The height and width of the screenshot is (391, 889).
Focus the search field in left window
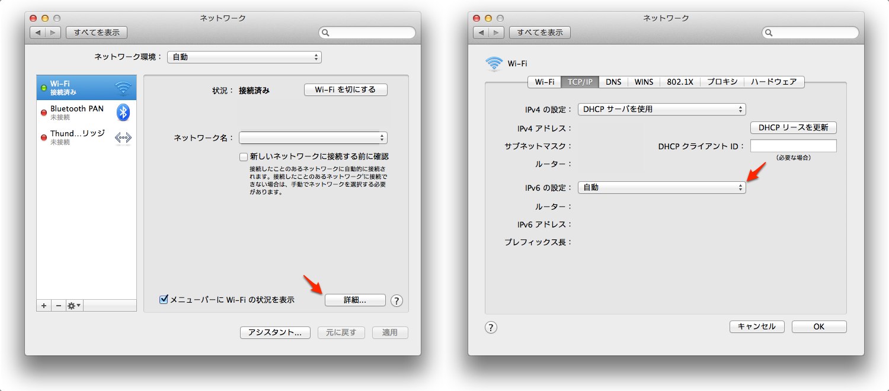(x=367, y=33)
